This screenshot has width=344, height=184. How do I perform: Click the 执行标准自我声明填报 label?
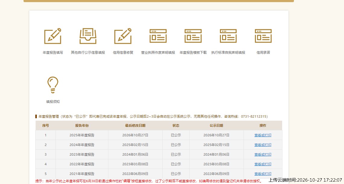click(228, 52)
